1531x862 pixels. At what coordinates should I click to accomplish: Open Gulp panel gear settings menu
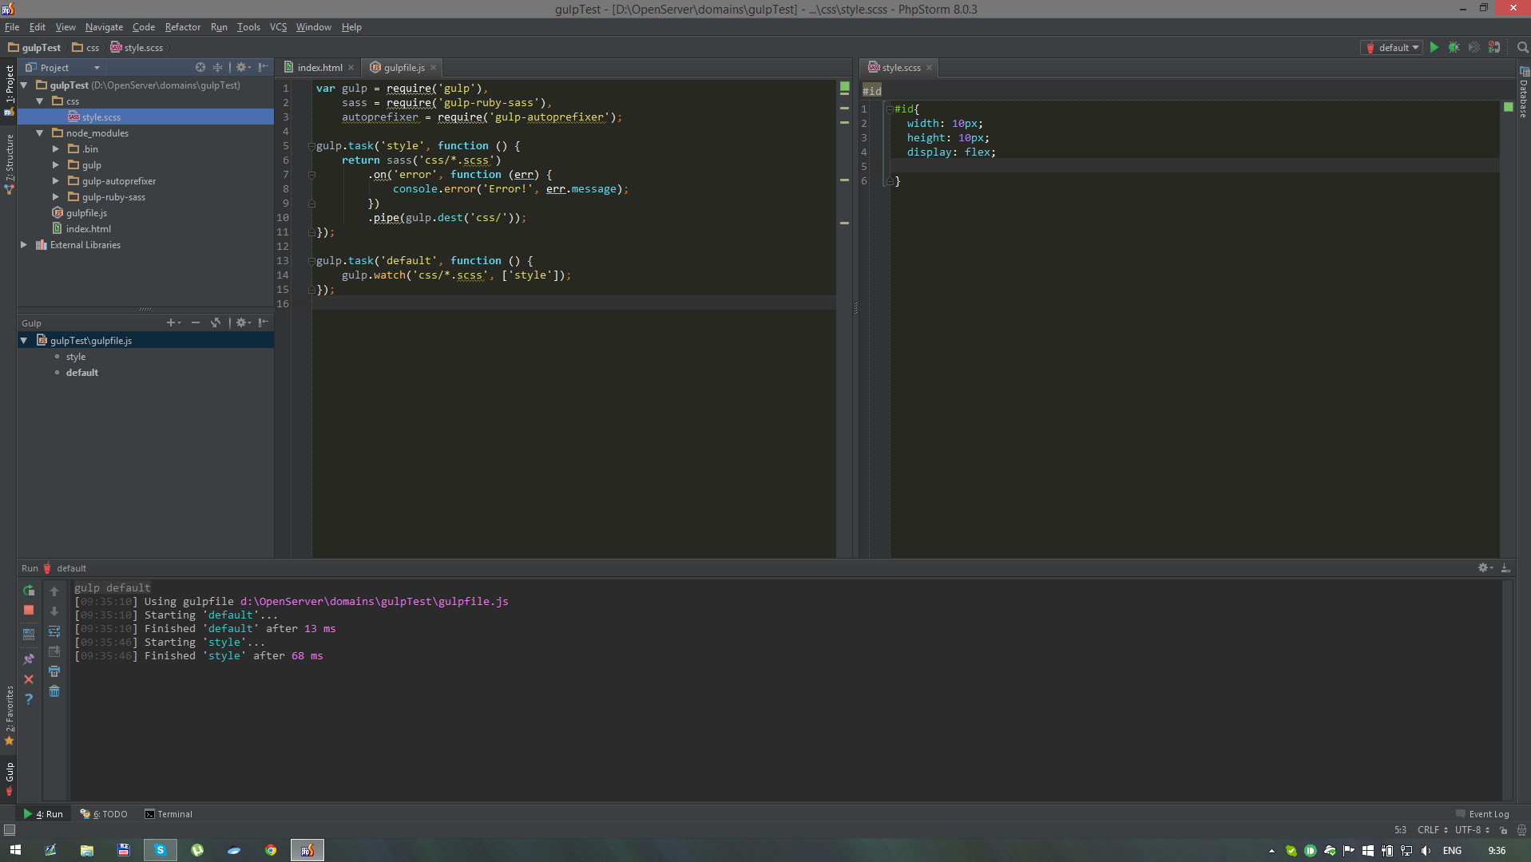pos(243,322)
